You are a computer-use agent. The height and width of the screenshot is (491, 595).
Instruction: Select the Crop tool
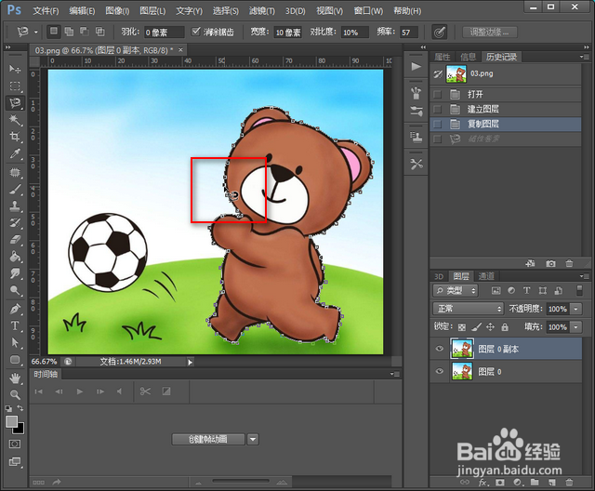point(15,137)
